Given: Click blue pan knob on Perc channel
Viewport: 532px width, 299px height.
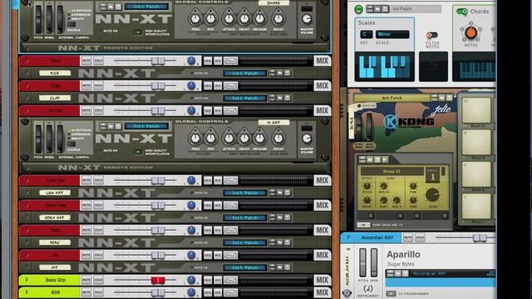Looking at the screenshot, I should click(191, 230).
